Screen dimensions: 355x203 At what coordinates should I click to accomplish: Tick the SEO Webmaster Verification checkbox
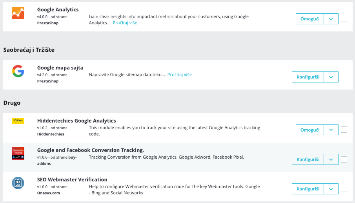pyautogui.click(x=344, y=189)
